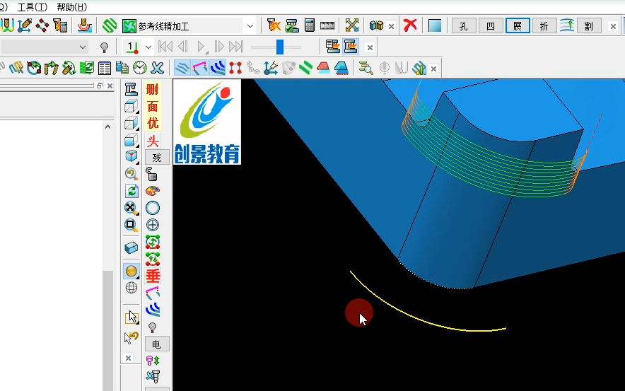Open the dropdown arrow beside tool number
The image size is (625, 391).
148,47
